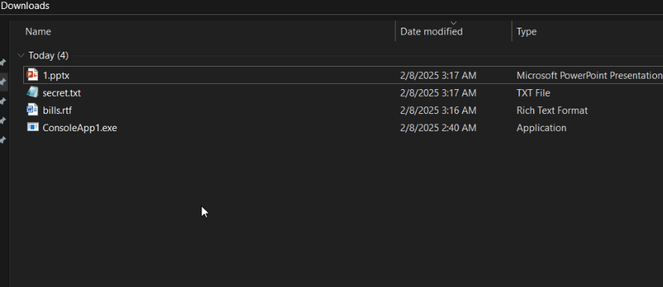This screenshot has width=663, height=287.
Task: Click the 2:40 AM modified date entry
Action: (x=438, y=127)
